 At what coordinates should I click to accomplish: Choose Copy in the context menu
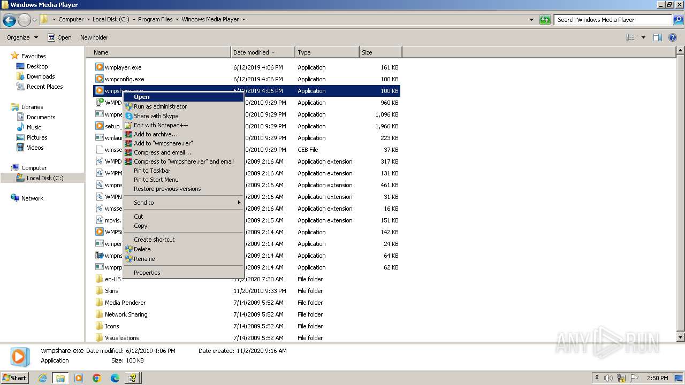184,226
